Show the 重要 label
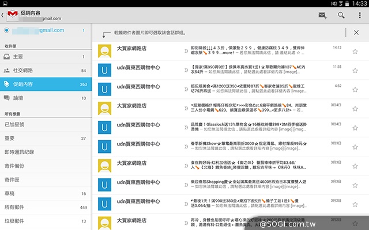Screen dimensions: 369x230 point(46,138)
